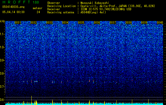Screen dimensions: 166x105
Task: Click time marker 0039
Action: [x=144, y=23]
